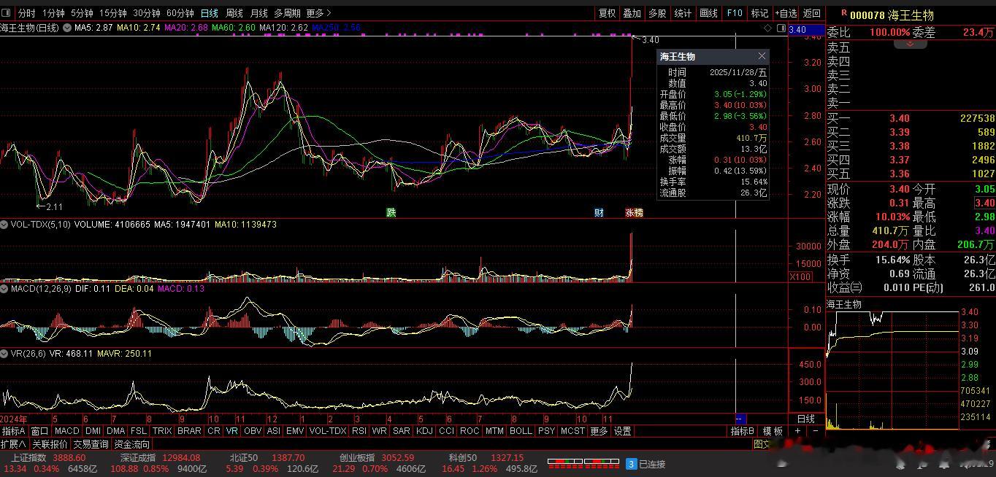Screen dimensions: 996x477
Task: Switch to the 60分钟 period
Action: [180, 13]
